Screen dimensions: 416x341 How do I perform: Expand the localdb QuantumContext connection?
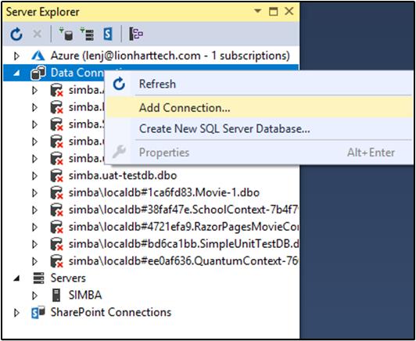(34, 261)
